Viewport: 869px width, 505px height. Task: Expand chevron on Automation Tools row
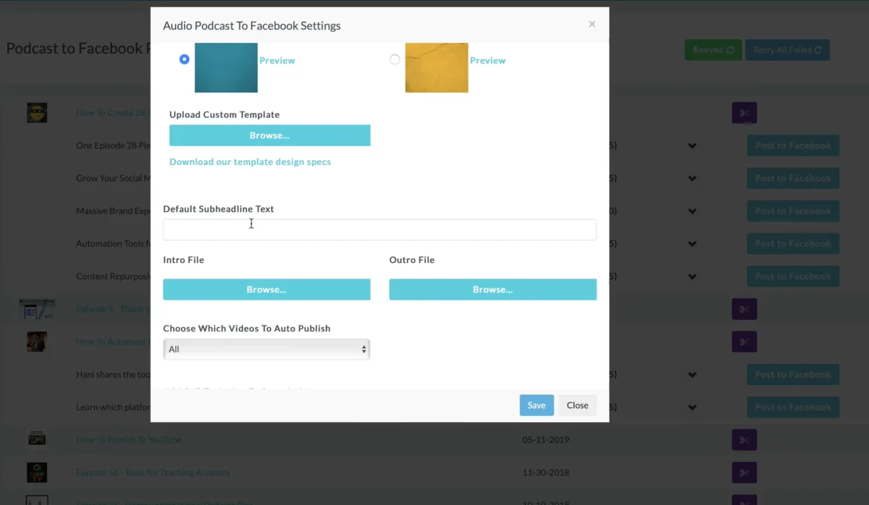pyautogui.click(x=692, y=243)
